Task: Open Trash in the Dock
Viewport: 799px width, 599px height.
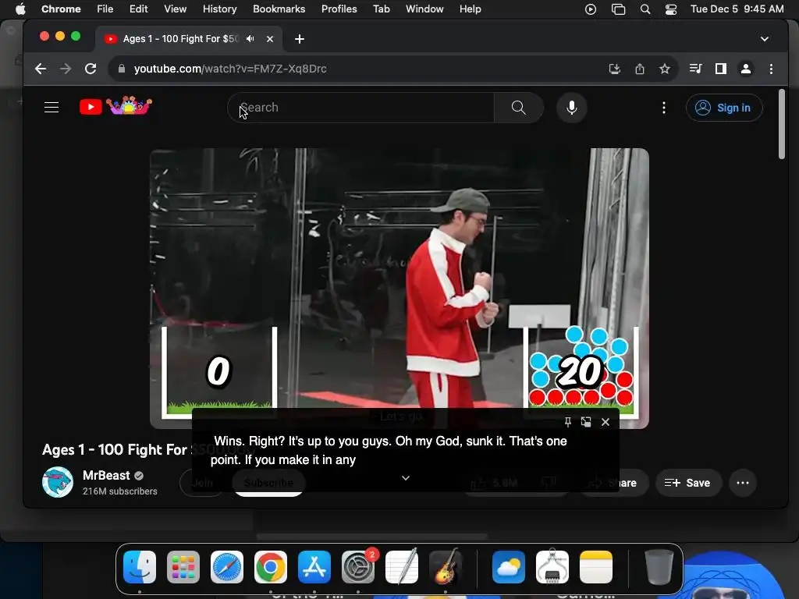Action: (659, 567)
